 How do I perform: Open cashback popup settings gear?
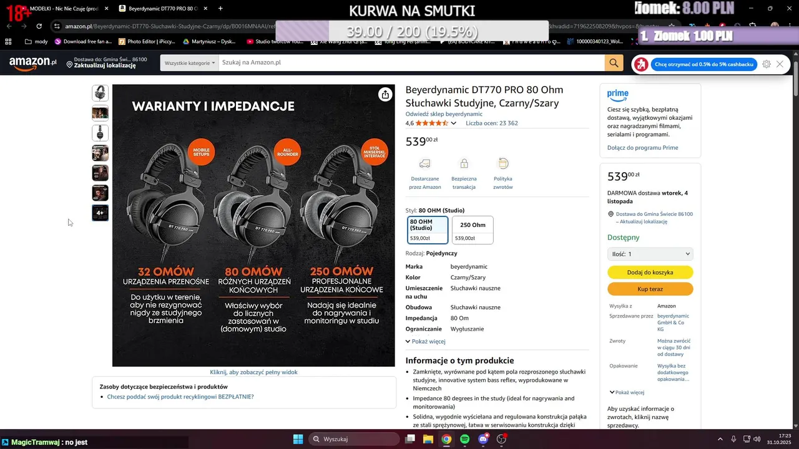point(767,64)
